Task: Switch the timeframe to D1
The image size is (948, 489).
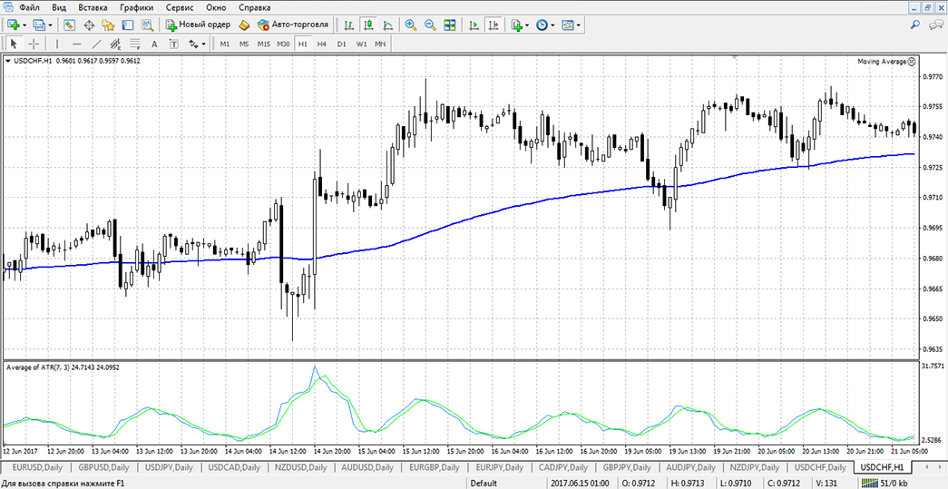Action: click(342, 44)
